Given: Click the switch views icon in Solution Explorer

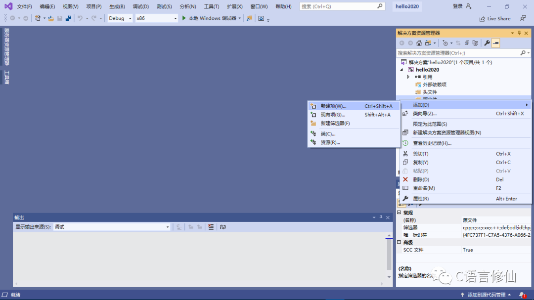Looking at the screenshot, I should click(x=428, y=43).
